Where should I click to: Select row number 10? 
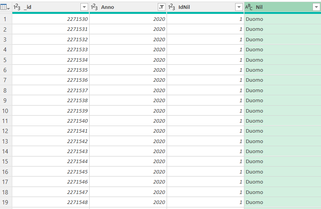[x=5, y=111]
